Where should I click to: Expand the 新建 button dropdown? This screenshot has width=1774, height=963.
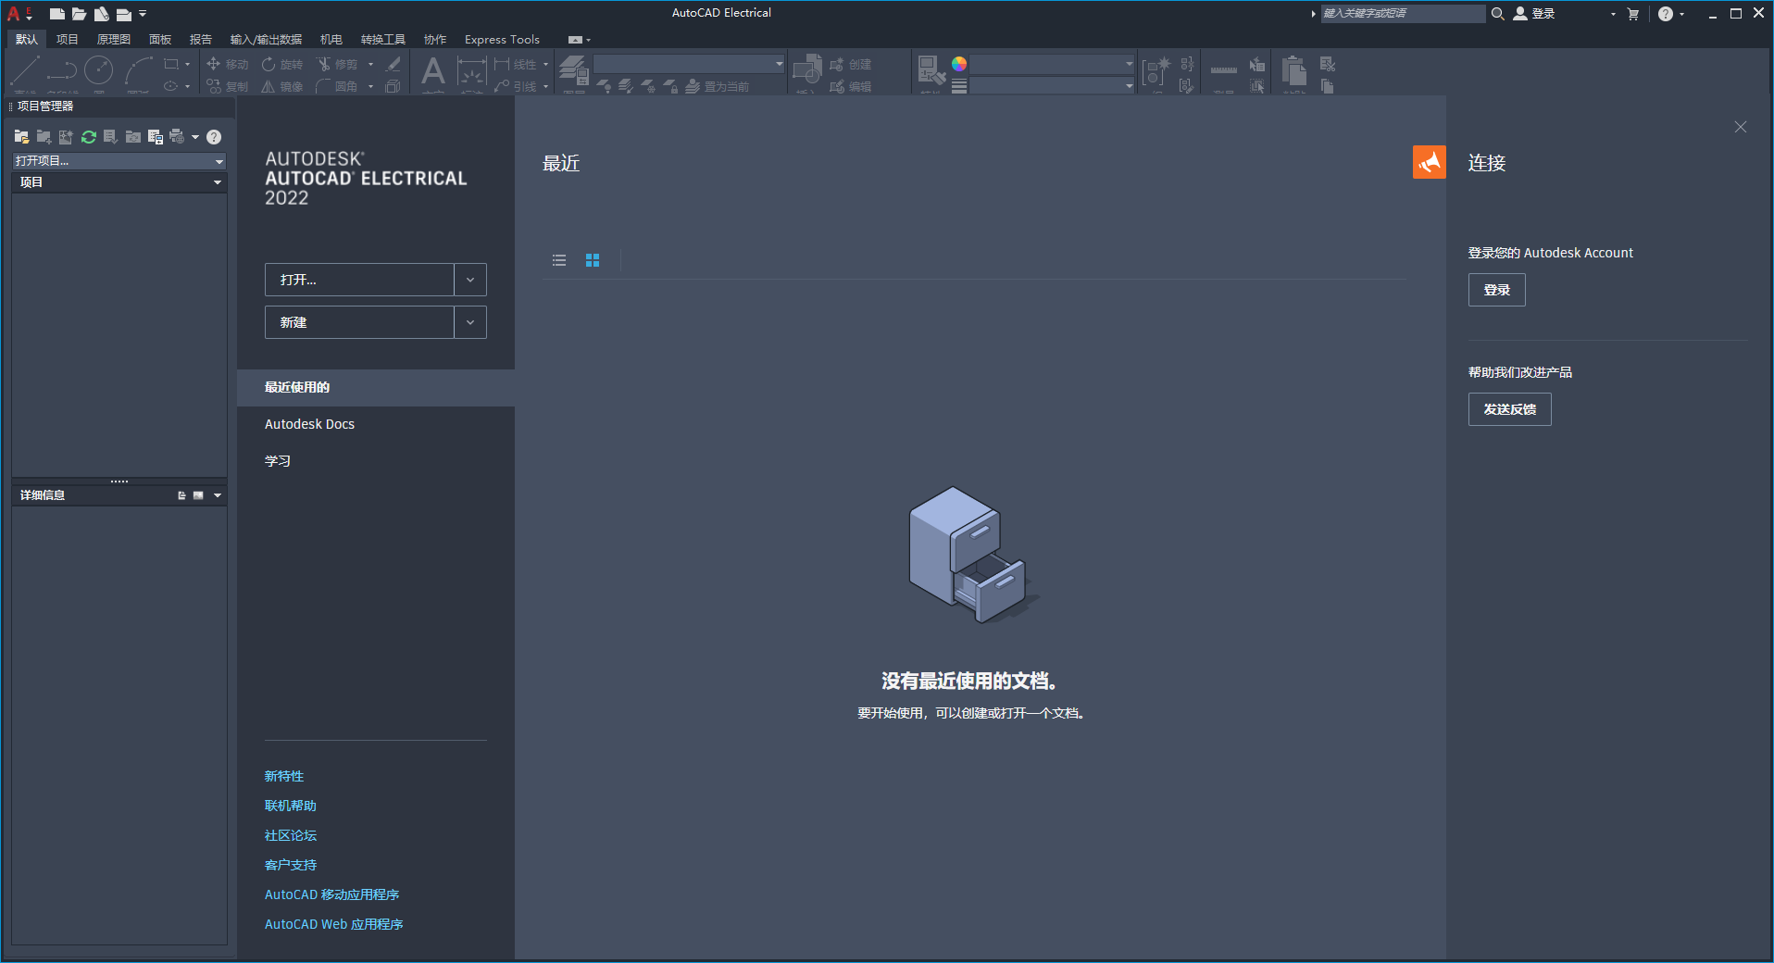(x=470, y=322)
